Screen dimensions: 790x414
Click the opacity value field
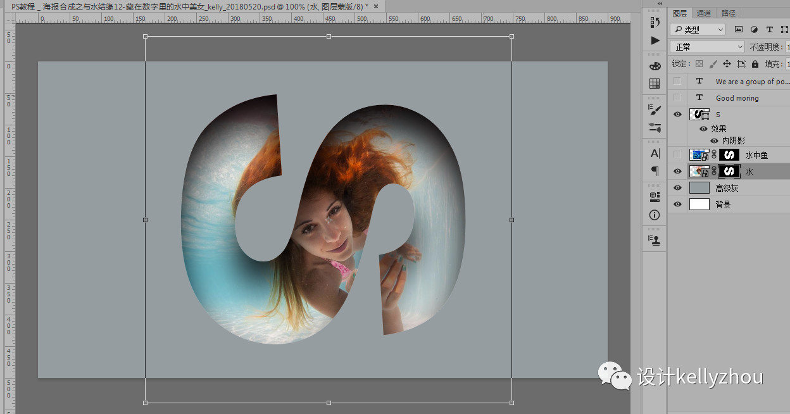[787, 47]
